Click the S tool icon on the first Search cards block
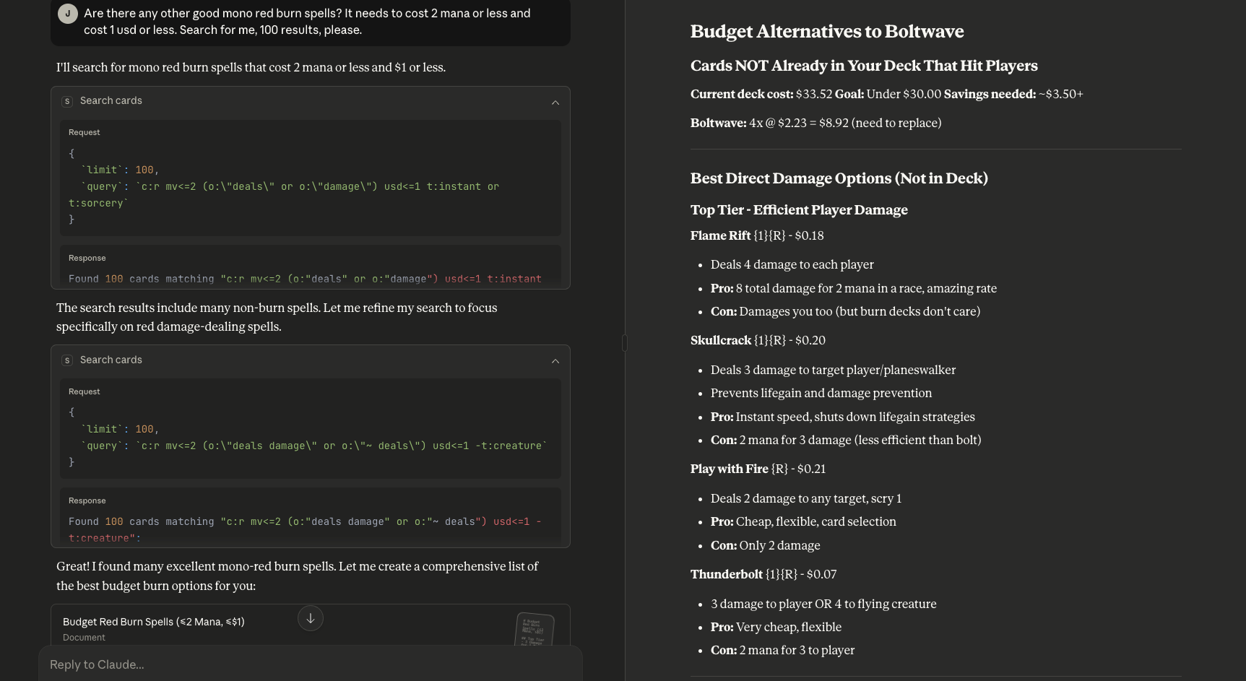1246x681 pixels. pyautogui.click(x=67, y=101)
